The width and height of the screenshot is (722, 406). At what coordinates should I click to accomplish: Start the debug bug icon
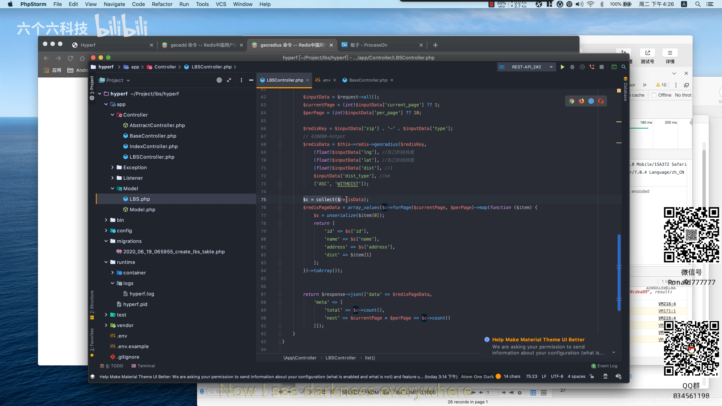pyautogui.click(x=572, y=67)
